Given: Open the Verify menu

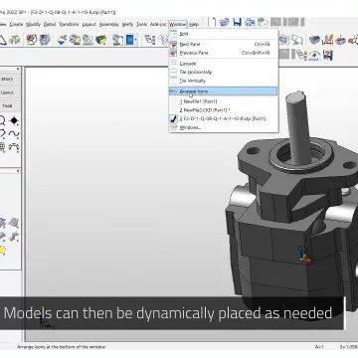Looking at the screenshot, I should click(x=127, y=25).
